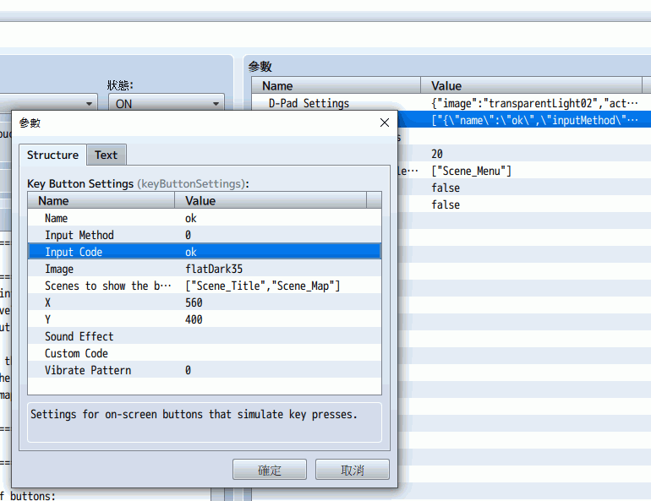Click the 取消 cancel button
The height and width of the screenshot is (501, 651).
point(352,470)
